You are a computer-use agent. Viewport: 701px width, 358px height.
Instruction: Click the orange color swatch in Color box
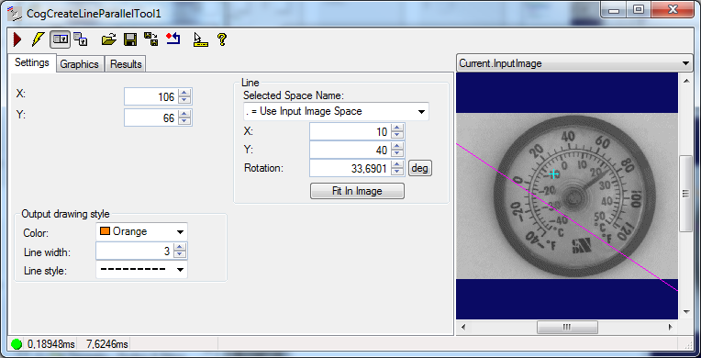coord(105,231)
